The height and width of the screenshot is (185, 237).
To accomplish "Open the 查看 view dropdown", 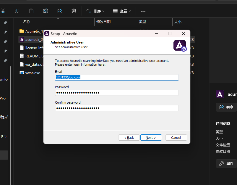I will [122, 11].
